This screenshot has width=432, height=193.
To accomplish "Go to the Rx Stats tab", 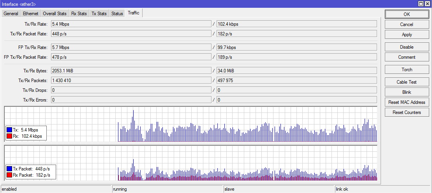I will [x=79, y=14].
